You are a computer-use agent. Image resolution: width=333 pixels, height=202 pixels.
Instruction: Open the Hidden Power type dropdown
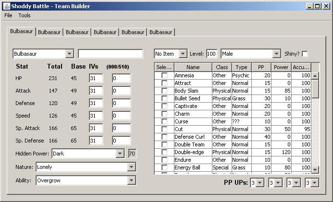tap(88, 154)
